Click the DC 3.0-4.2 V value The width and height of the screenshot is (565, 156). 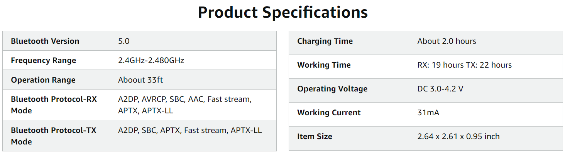tap(440, 89)
